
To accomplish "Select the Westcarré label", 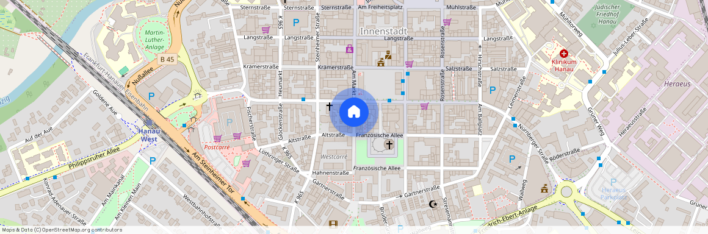I will 334,157.
